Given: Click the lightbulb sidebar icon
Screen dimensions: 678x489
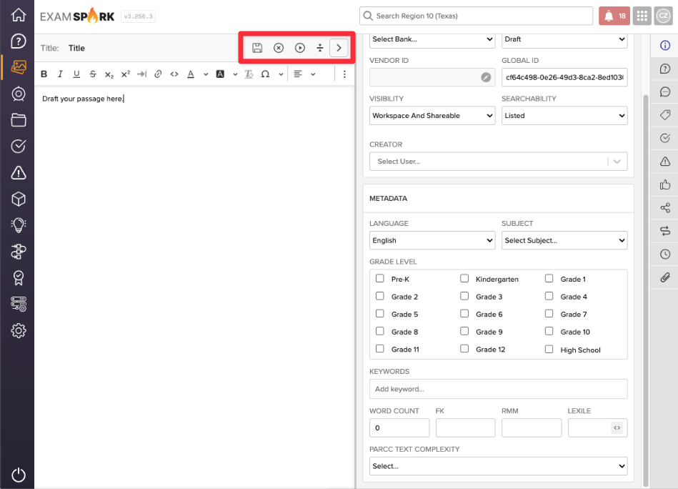Looking at the screenshot, I should point(18,225).
